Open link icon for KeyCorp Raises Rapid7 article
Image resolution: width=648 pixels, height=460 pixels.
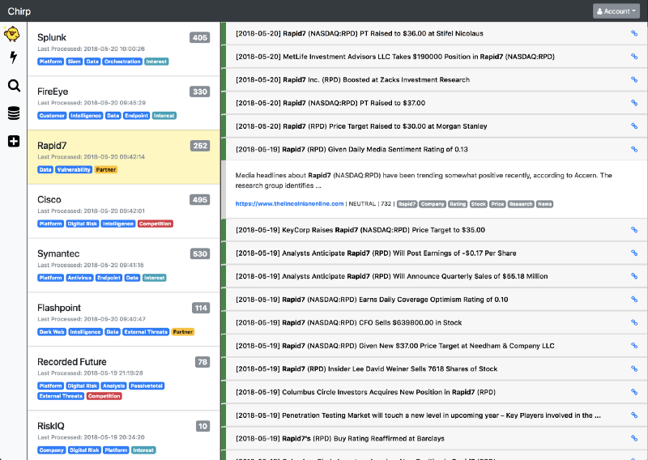click(634, 230)
